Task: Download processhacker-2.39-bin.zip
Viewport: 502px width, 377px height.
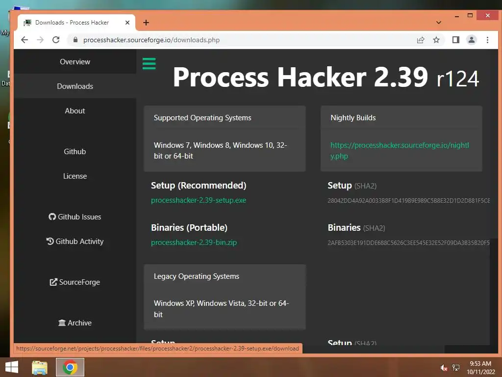Action: click(x=194, y=242)
